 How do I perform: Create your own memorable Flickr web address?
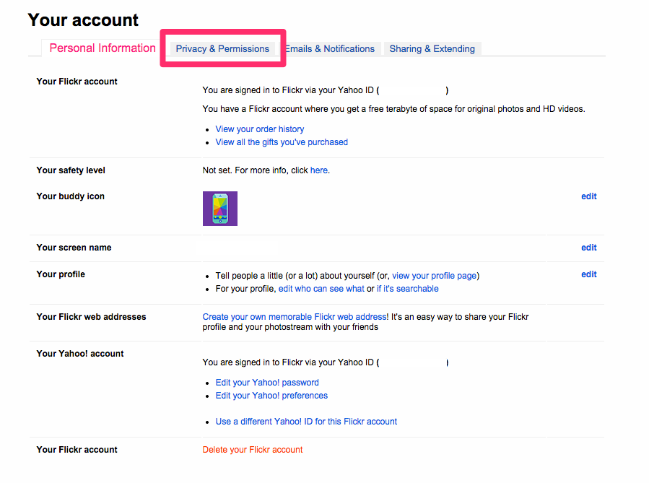pos(295,317)
